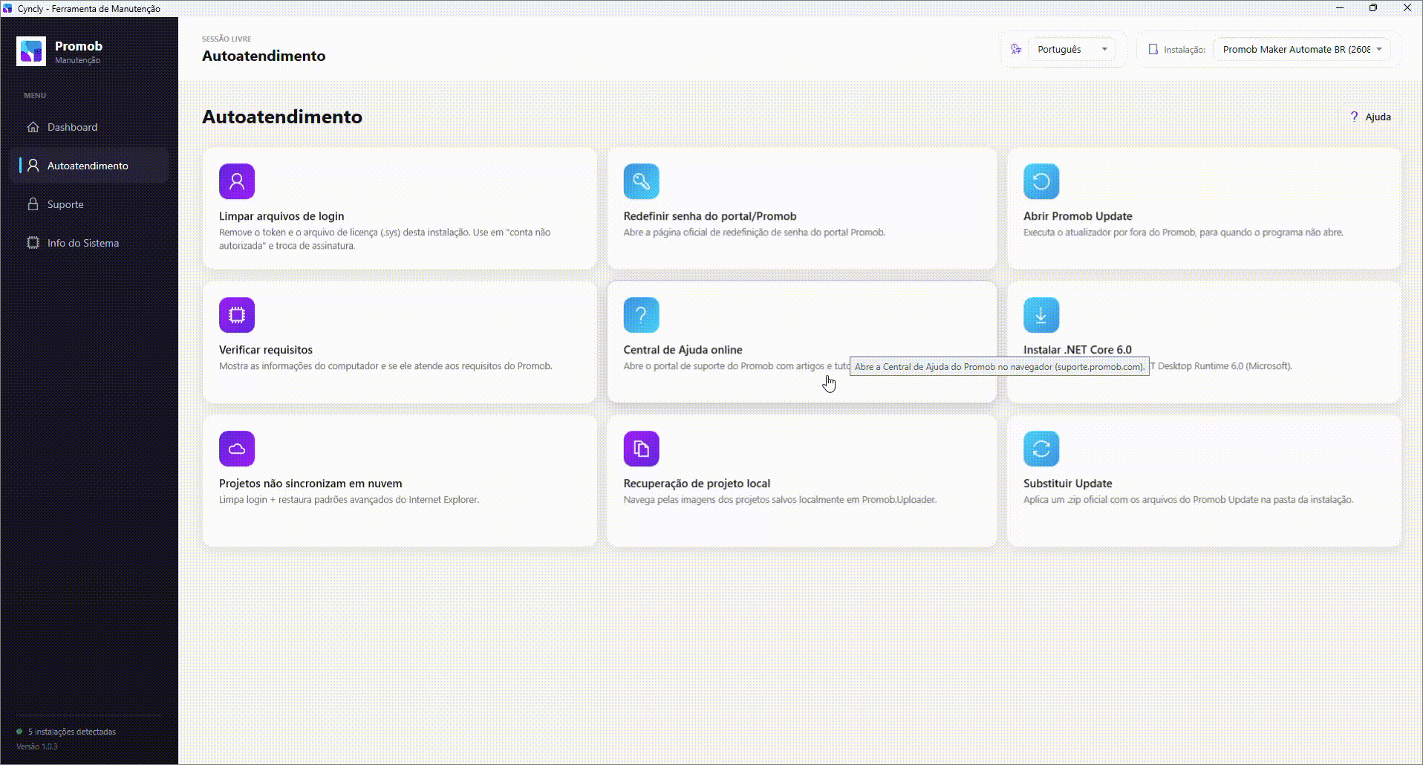Run Verificar requisitos card title
Screen dimensions: 1423x765
click(266, 350)
